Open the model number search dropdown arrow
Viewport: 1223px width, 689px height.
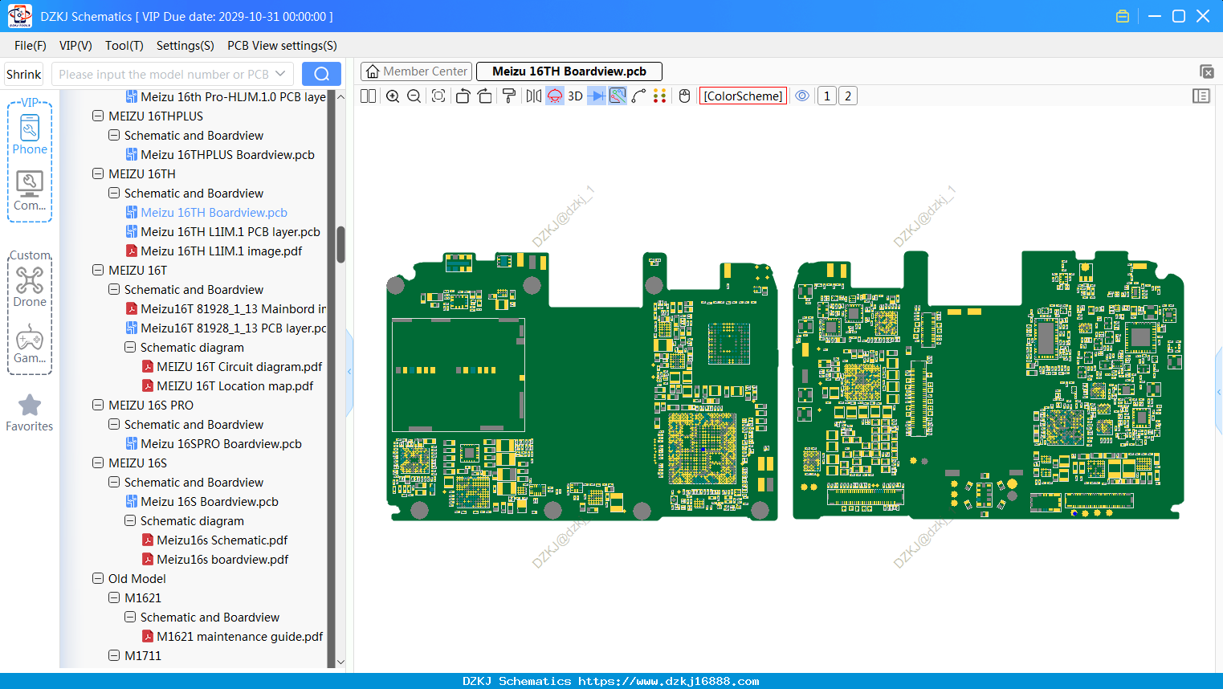280,74
